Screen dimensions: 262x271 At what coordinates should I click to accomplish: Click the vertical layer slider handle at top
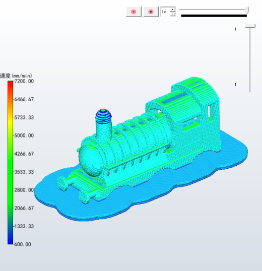(x=250, y=26)
